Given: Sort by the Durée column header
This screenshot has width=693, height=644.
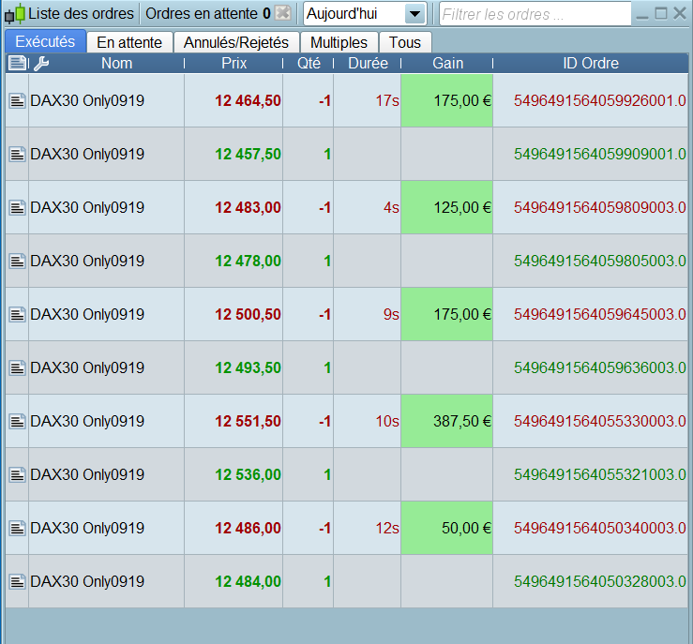Looking at the screenshot, I should point(368,64).
